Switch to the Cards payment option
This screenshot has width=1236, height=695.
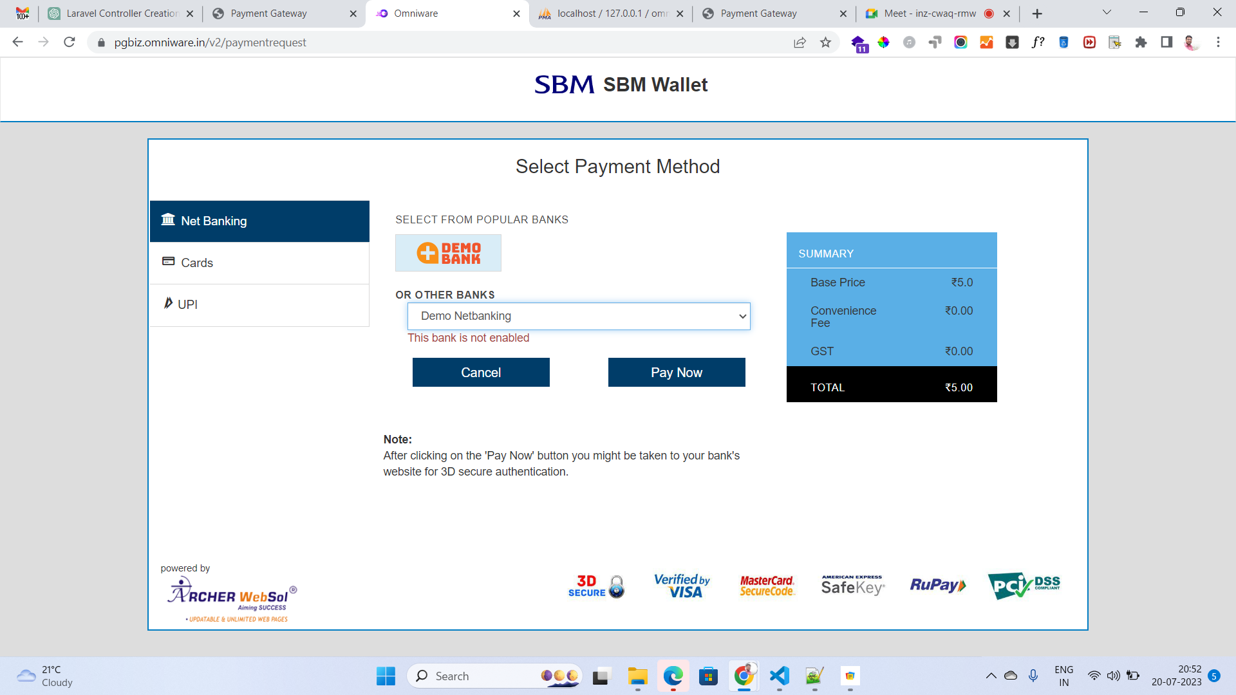pyautogui.click(x=259, y=263)
